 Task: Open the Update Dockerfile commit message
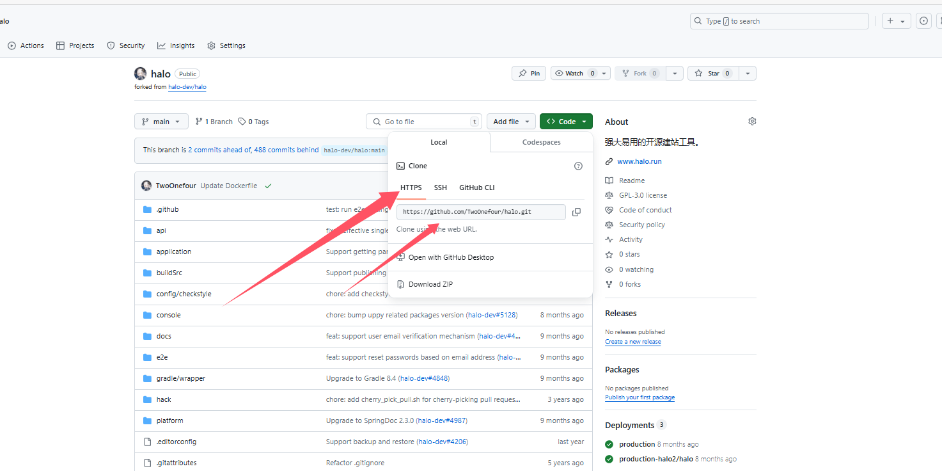coord(229,186)
